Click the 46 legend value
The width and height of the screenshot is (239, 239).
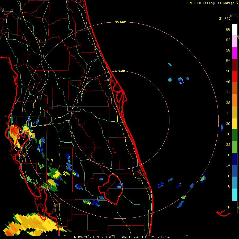coord(228,82)
